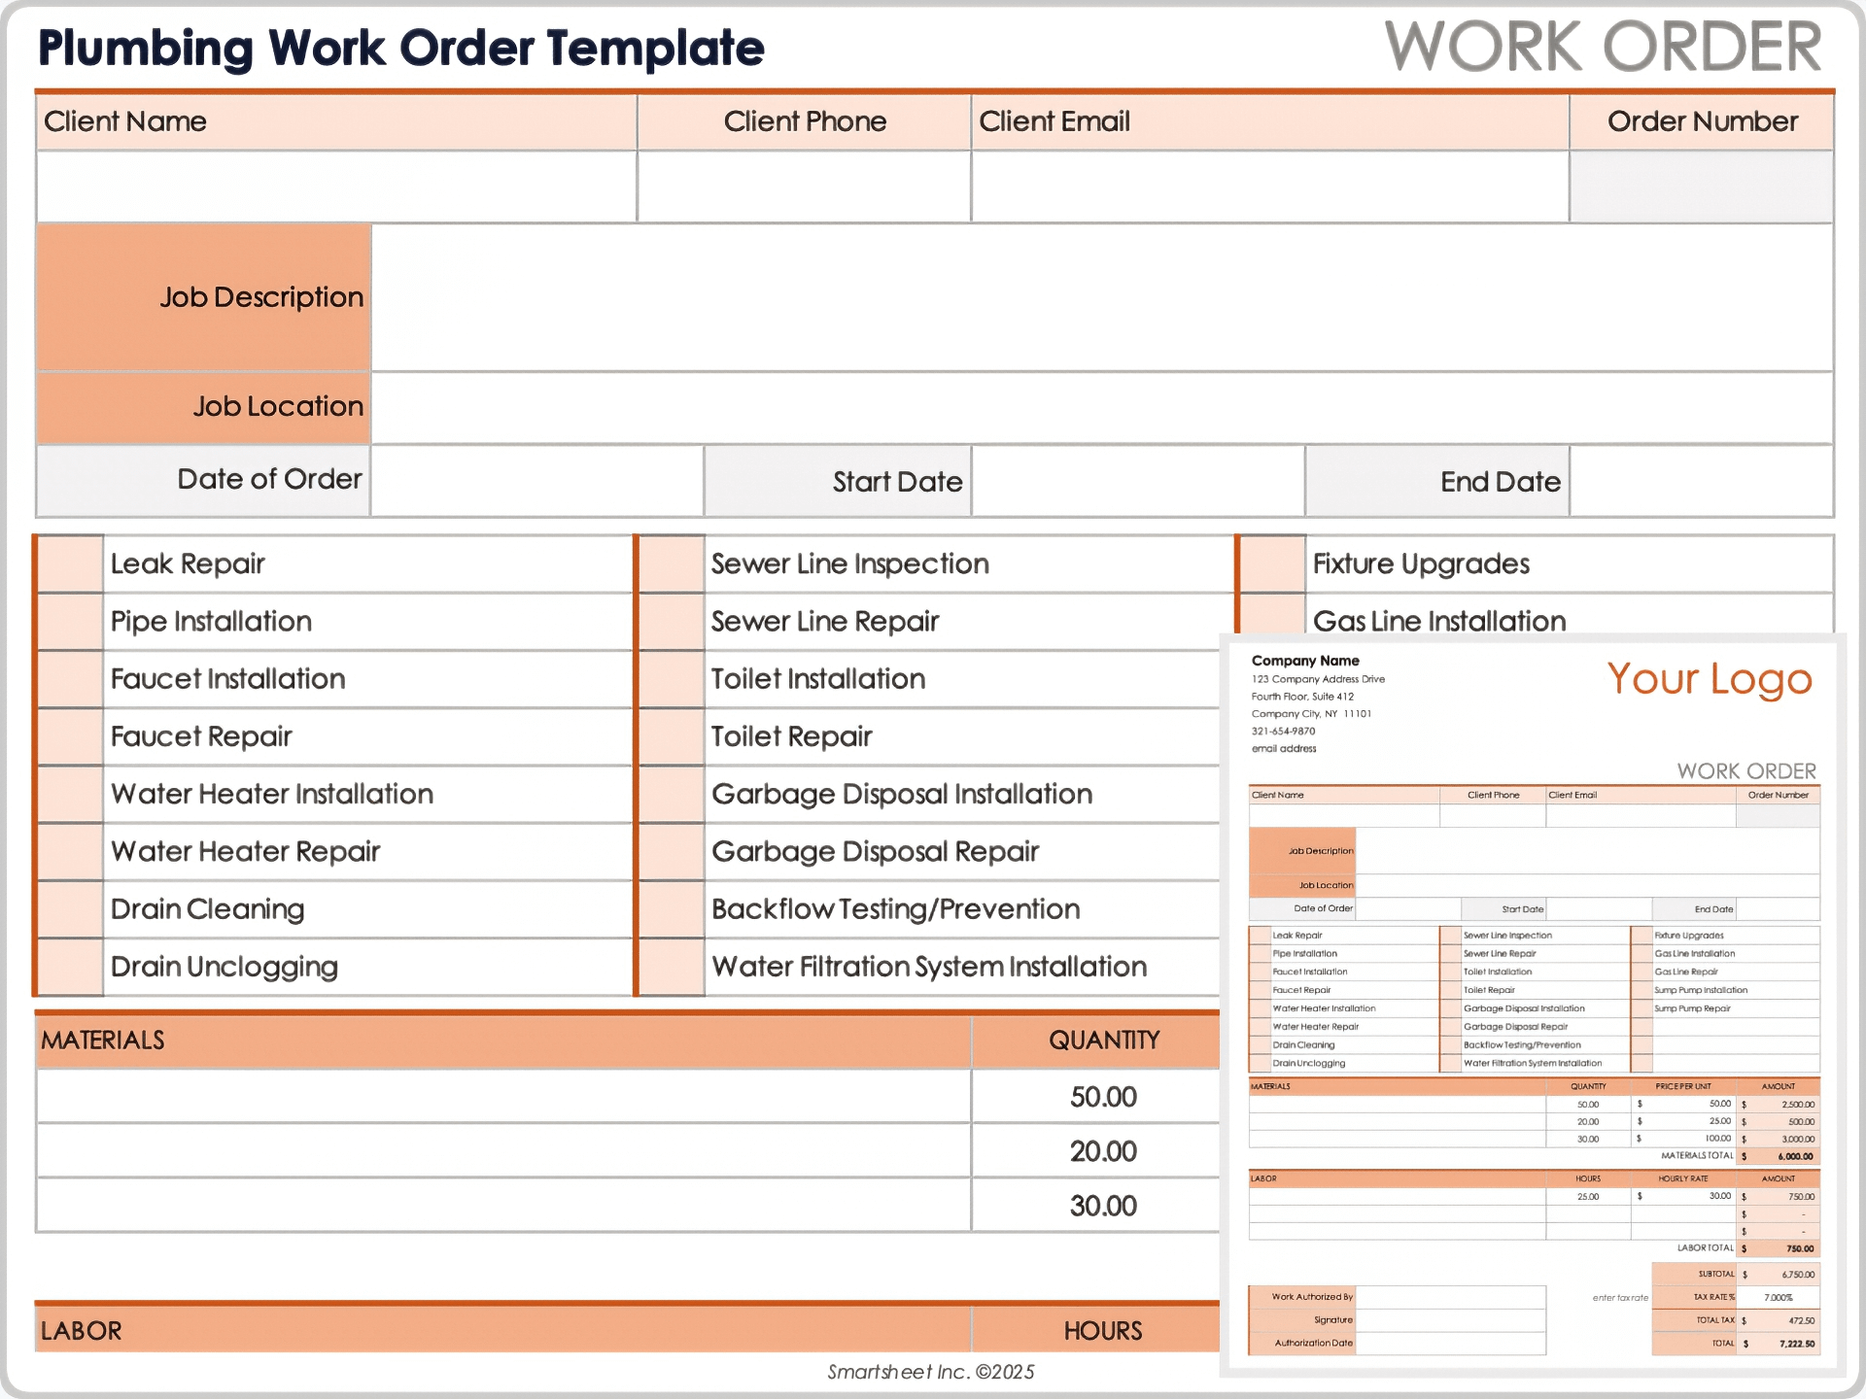Select the 50.00 quantity cell
Screen dimensions: 1866x1399
(x=1096, y=1097)
